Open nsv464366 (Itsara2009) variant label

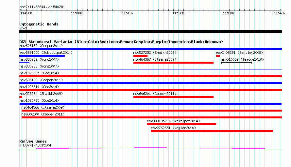point(43,107)
